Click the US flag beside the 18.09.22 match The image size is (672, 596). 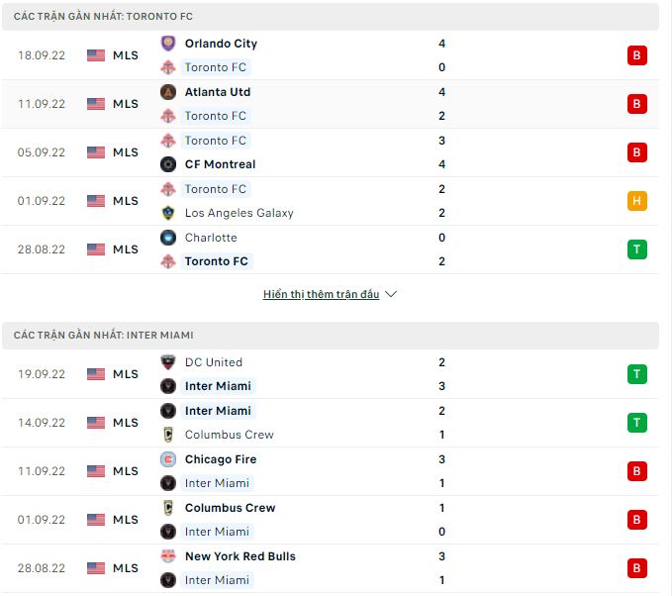pyautogui.click(x=96, y=55)
